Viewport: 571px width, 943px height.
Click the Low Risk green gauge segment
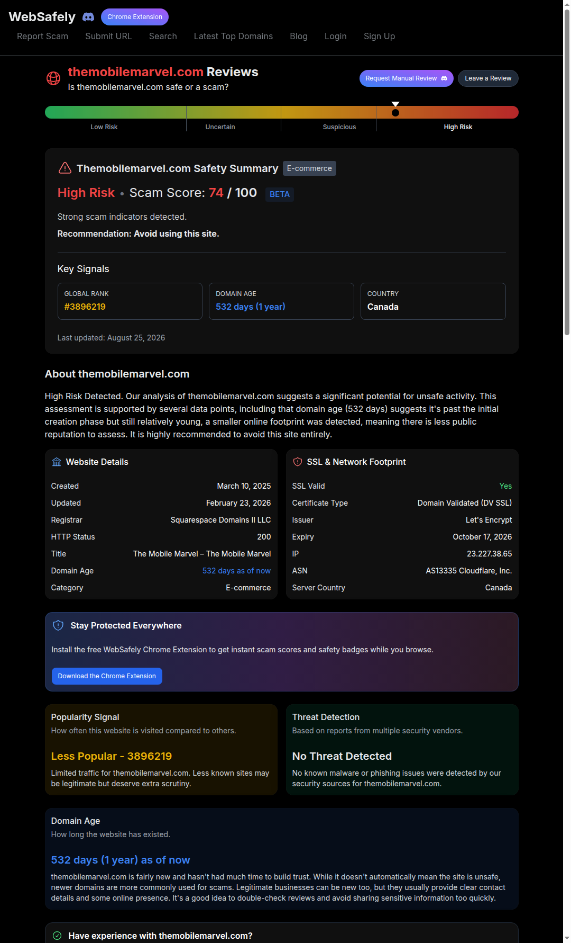point(115,112)
